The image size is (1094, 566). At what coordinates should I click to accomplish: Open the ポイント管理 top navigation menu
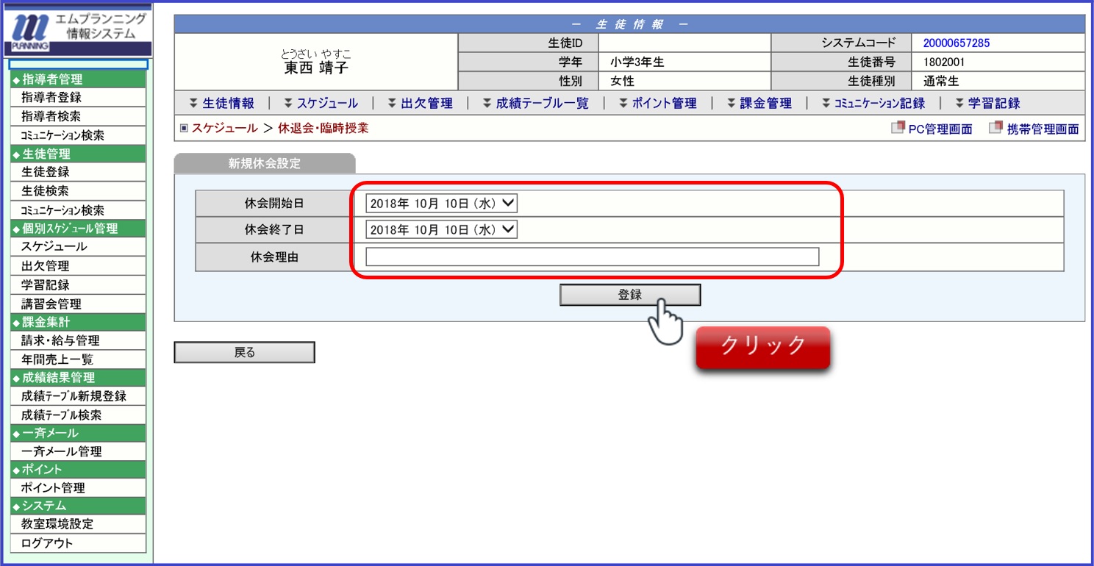pyautogui.click(x=657, y=104)
